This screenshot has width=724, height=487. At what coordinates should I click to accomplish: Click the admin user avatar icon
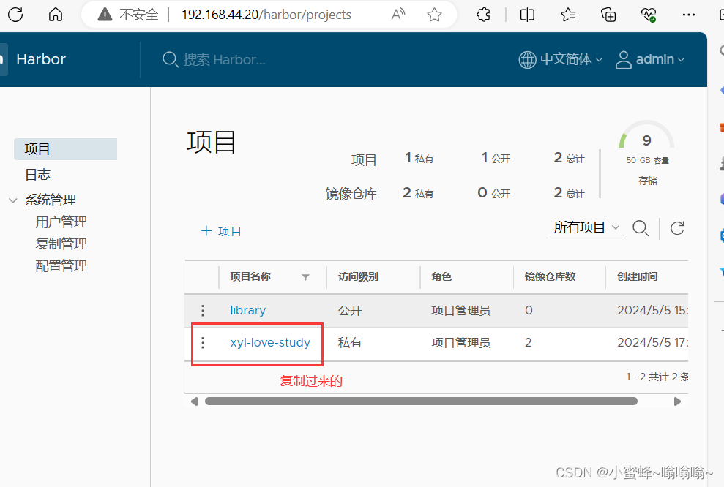coord(623,59)
